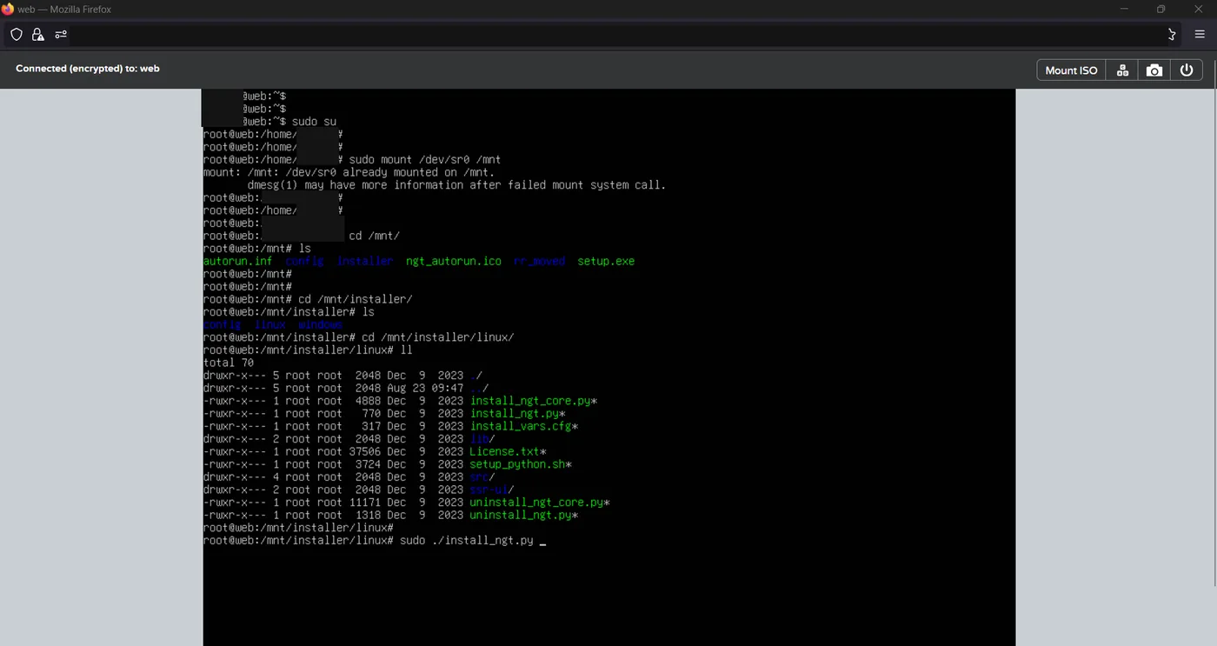Click the 'already mounted on /mnt' error line
This screenshot has height=646, width=1217.
tap(349, 172)
